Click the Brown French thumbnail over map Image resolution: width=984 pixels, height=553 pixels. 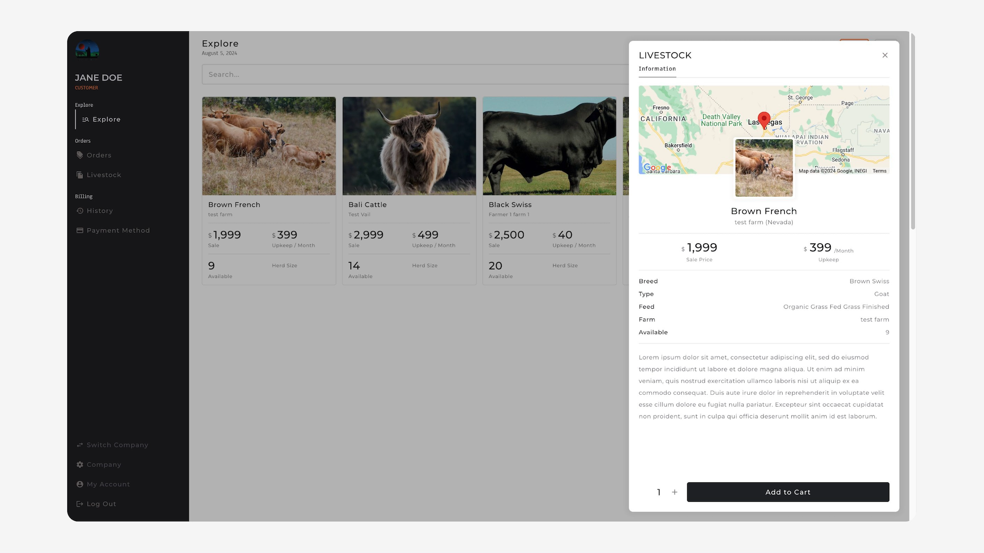click(764, 168)
